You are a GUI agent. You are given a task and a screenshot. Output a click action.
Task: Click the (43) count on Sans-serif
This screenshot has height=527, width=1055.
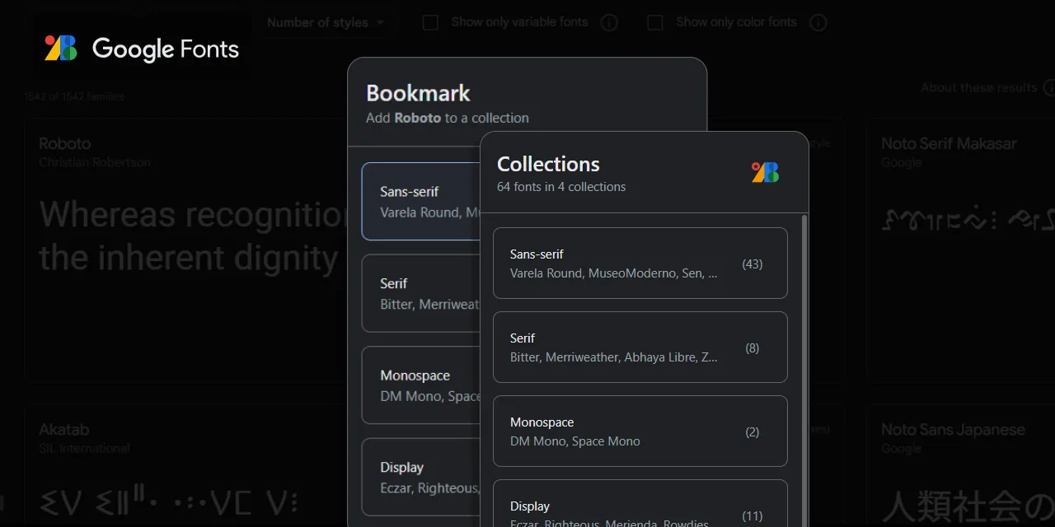[x=752, y=264]
